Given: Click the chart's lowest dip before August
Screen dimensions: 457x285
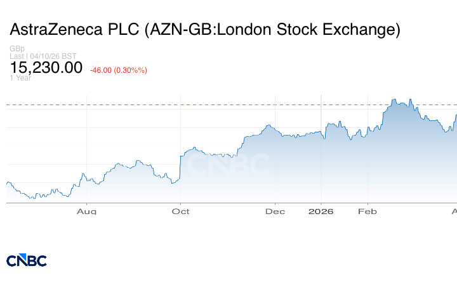Looking at the screenshot, I should point(32,198).
